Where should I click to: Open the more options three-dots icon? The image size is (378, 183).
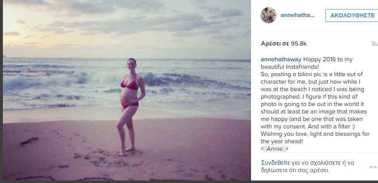click(374, 167)
